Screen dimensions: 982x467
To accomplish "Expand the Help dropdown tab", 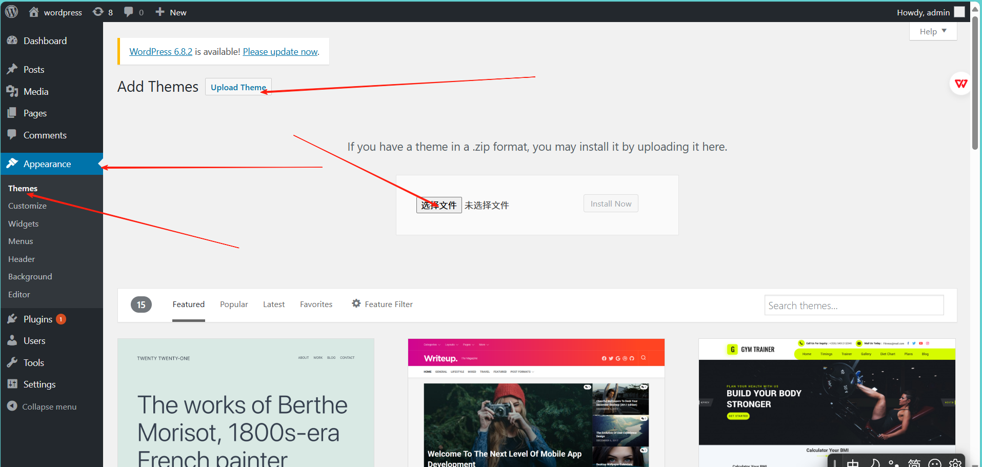I will 933,31.
